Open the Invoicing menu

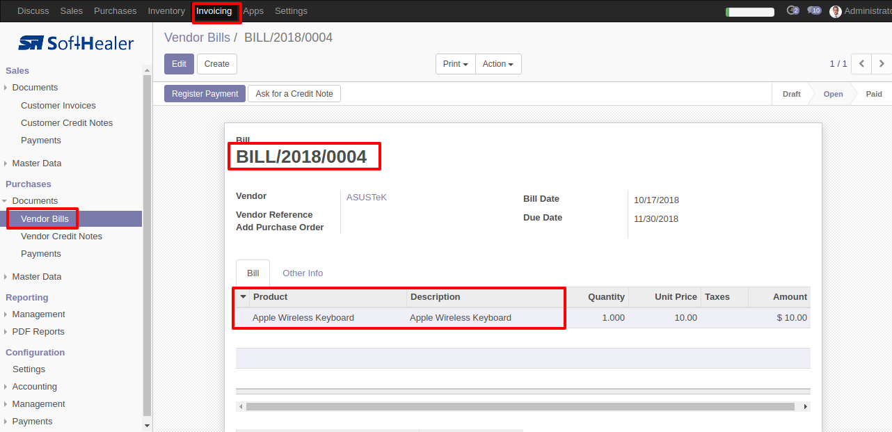click(x=214, y=11)
